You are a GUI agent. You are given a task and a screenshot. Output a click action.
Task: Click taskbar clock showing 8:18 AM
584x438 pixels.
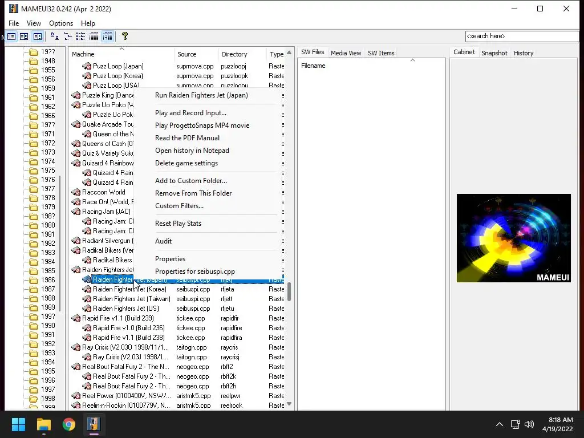click(x=557, y=424)
